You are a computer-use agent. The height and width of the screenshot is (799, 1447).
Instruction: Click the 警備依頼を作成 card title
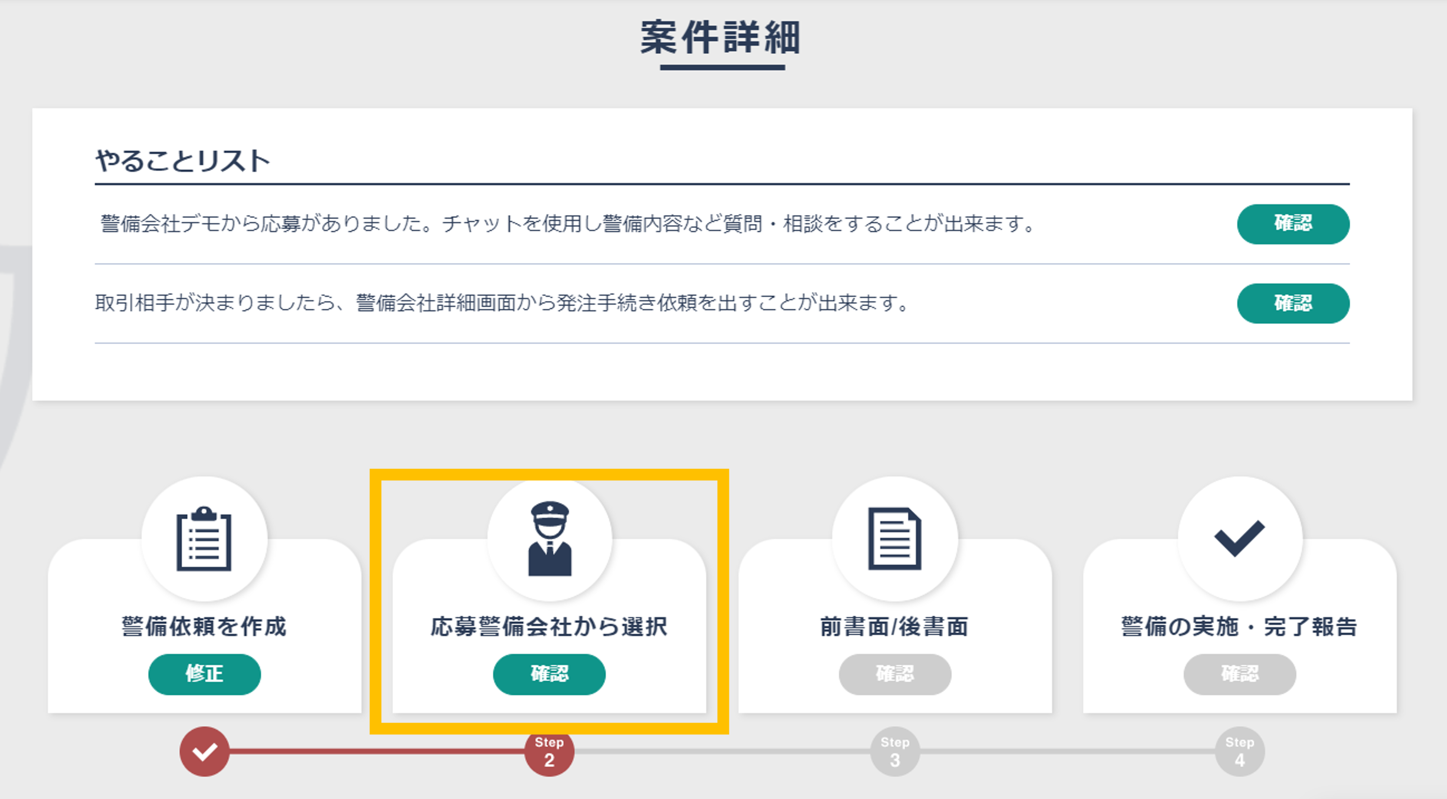[204, 626]
